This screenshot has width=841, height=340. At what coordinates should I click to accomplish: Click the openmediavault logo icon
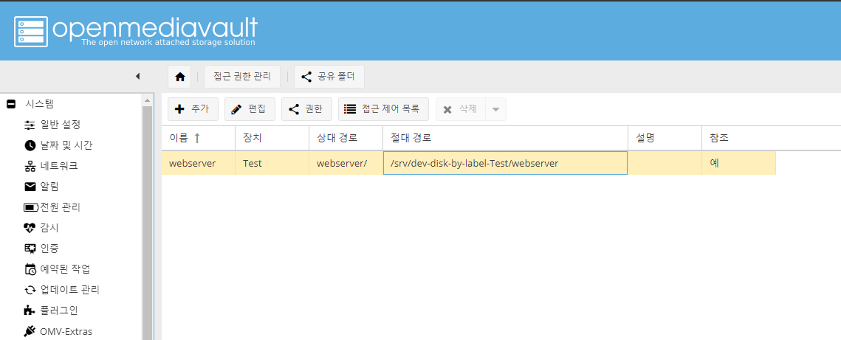(30, 30)
